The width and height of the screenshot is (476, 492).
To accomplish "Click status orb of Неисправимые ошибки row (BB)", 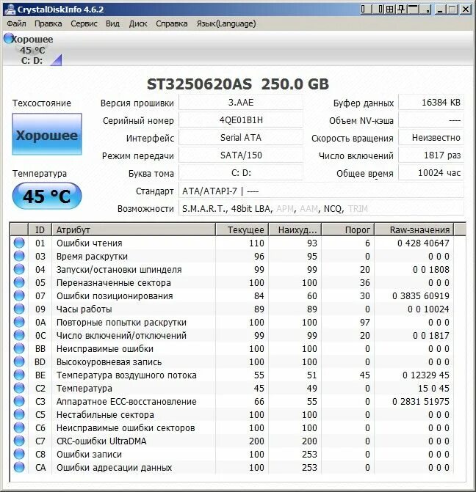I will pos(19,348).
